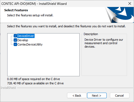Cancel the installation wizard

point(120,96)
